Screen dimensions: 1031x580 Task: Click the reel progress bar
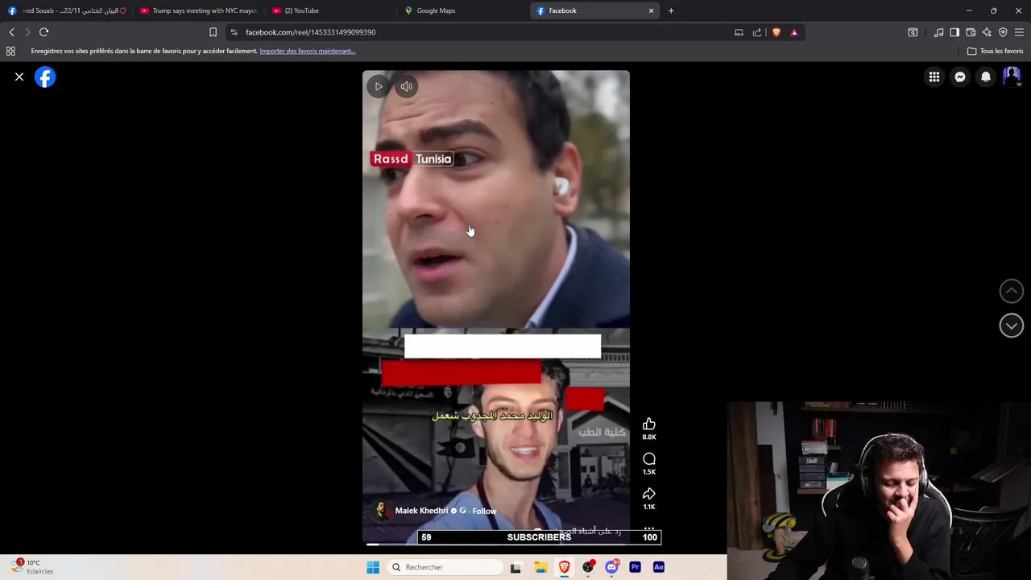tap(495, 544)
